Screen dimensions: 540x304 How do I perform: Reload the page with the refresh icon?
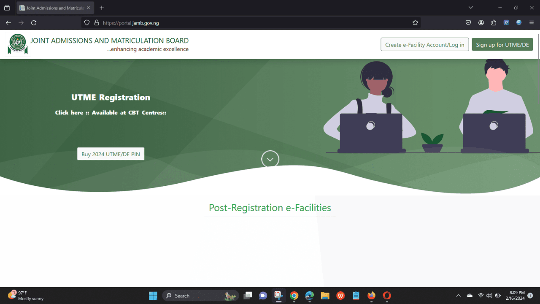[x=34, y=23]
